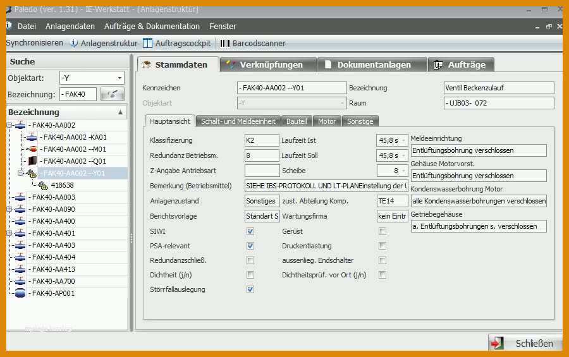Uncheck the PSA-relevant checkbox
This screenshot has width=569, height=357.
coord(250,246)
